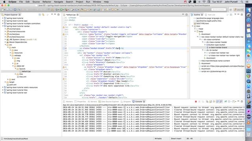Minimize the Console panel
The image size is (252, 141).
pyautogui.click(x=238, y=101)
